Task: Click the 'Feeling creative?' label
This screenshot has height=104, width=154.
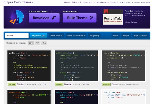Action: 70,11
